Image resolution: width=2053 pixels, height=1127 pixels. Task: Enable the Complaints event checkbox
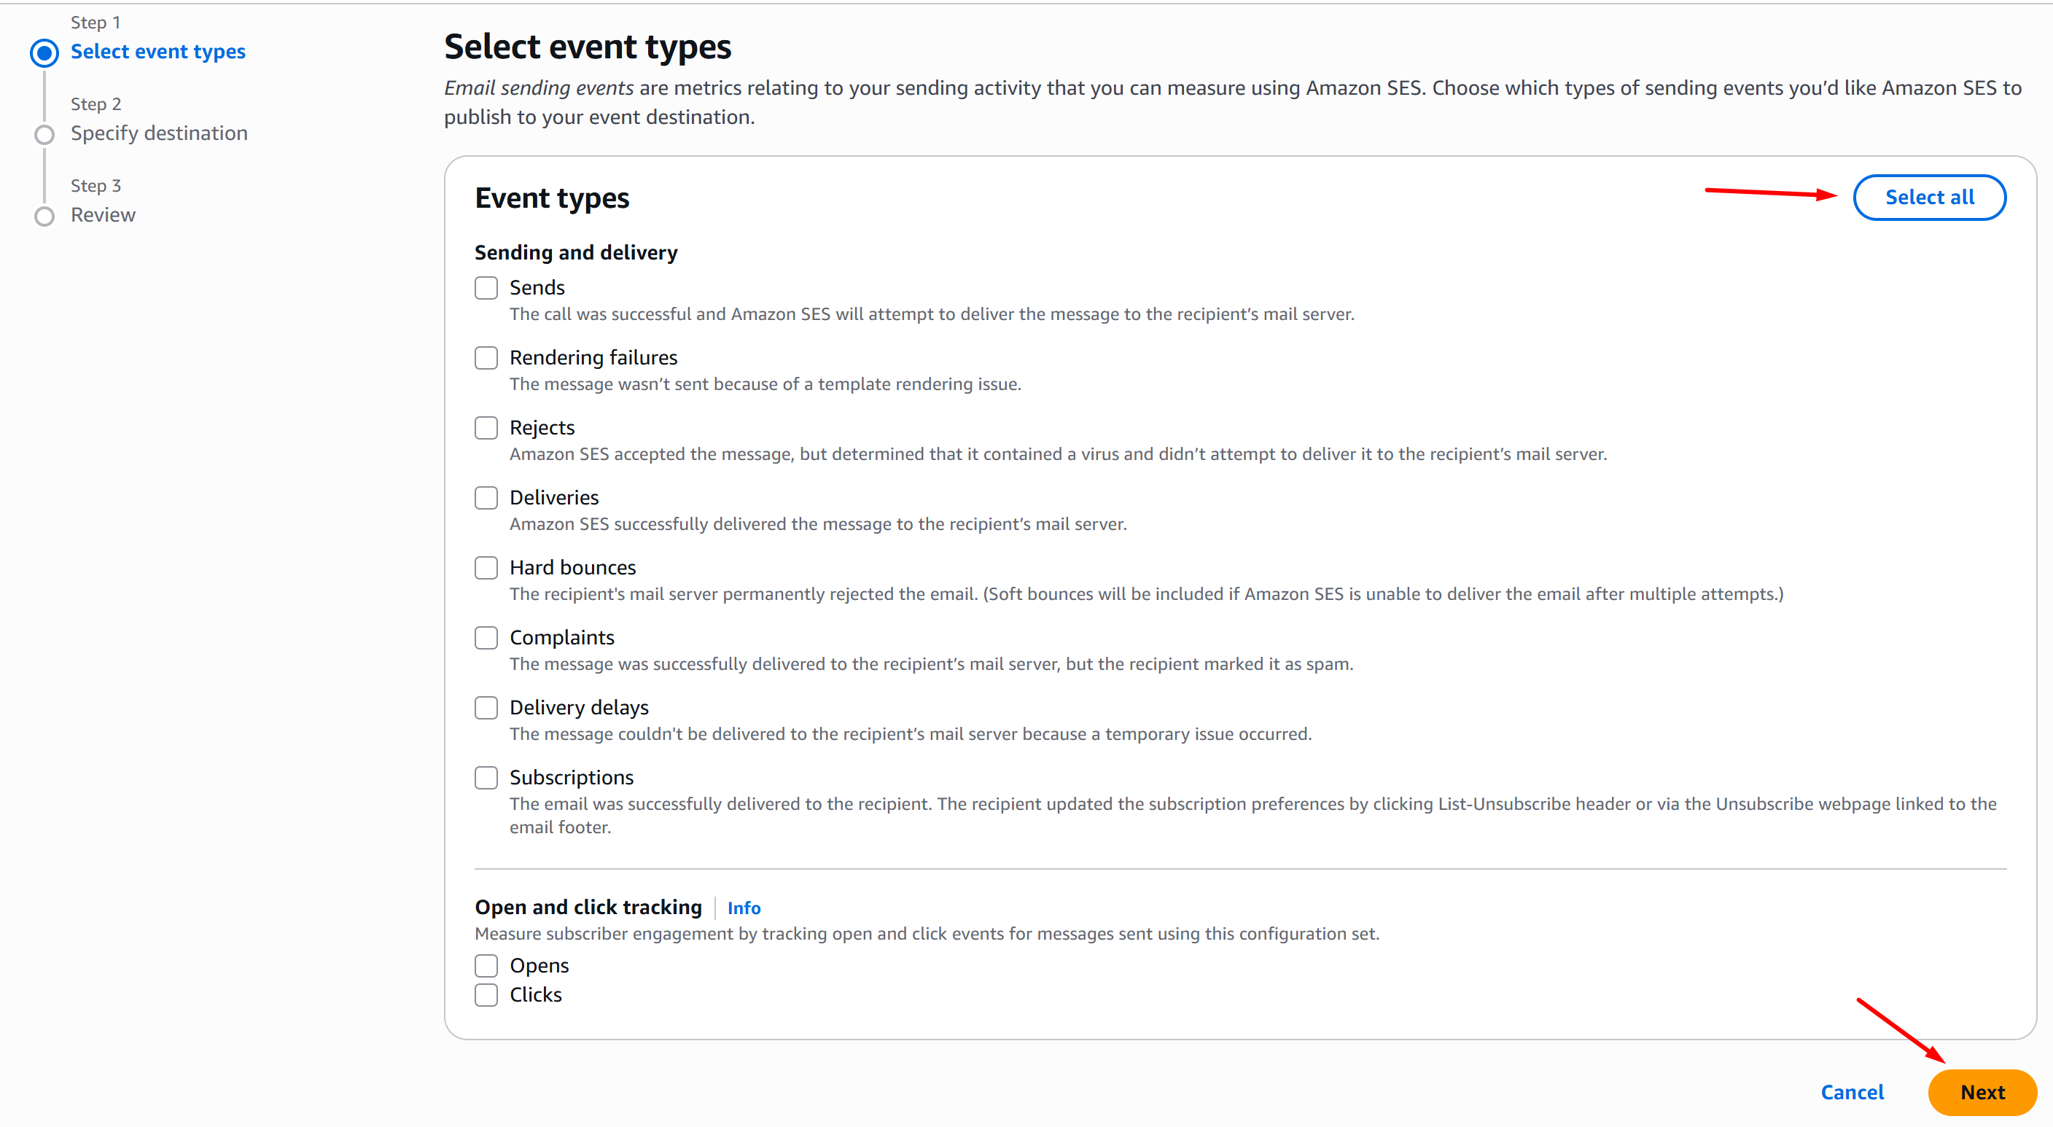pyautogui.click(x=486, y=638)
